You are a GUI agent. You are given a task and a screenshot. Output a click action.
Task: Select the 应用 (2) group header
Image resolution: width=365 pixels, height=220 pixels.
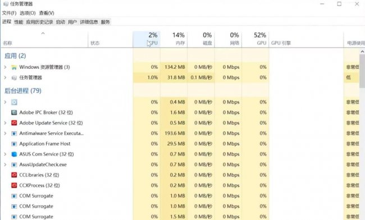[15, 56]
